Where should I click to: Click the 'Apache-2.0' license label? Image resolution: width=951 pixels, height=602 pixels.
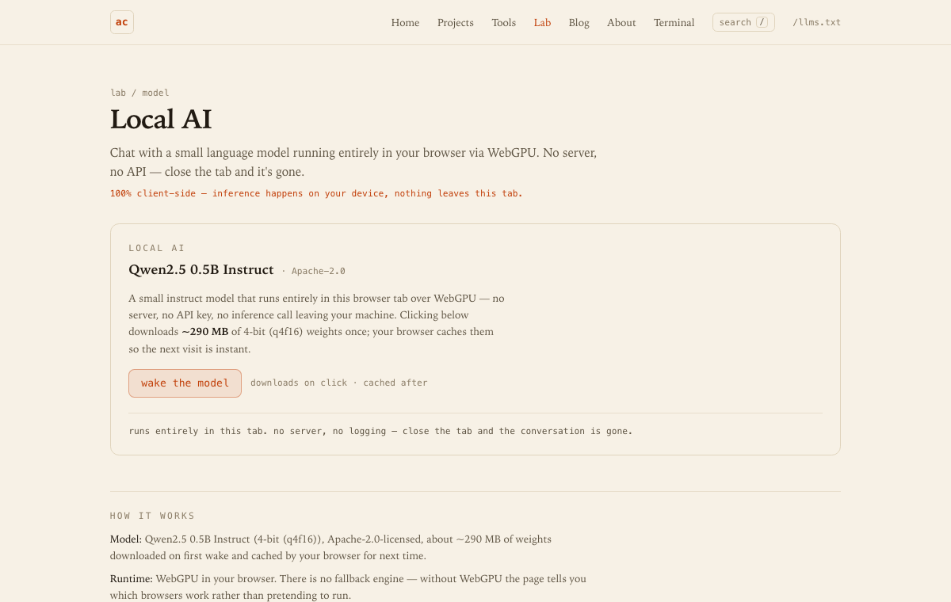click(318, 271)
